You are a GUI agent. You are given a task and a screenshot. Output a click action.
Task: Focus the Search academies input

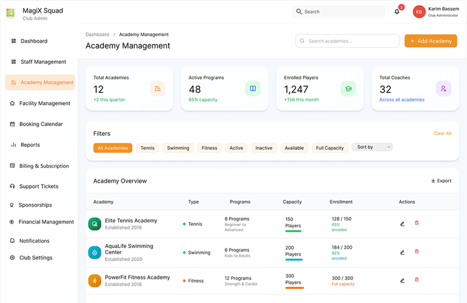click(347, 41)
